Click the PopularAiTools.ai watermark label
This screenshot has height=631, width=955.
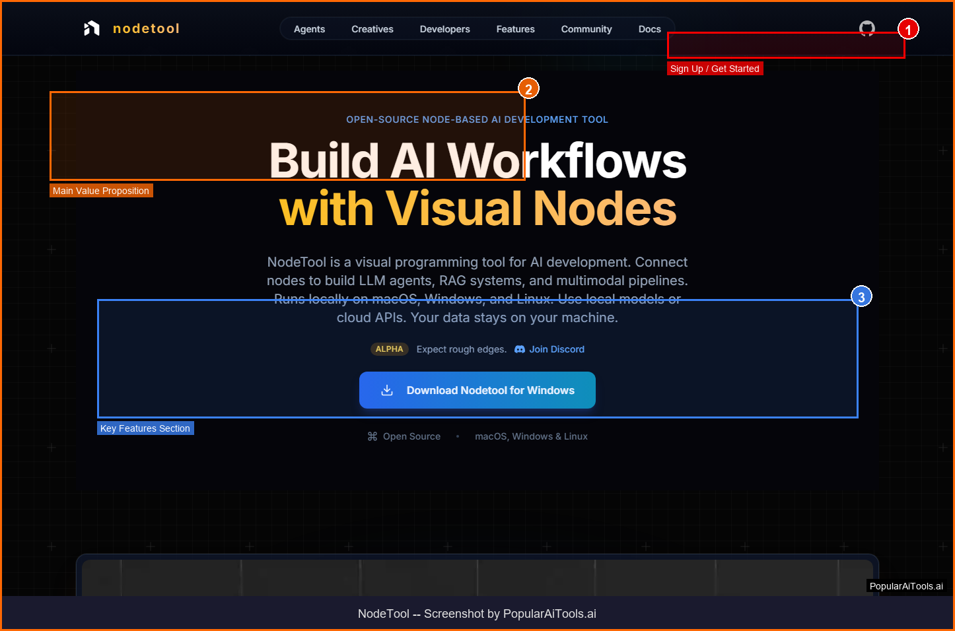(x=906, y=586)
